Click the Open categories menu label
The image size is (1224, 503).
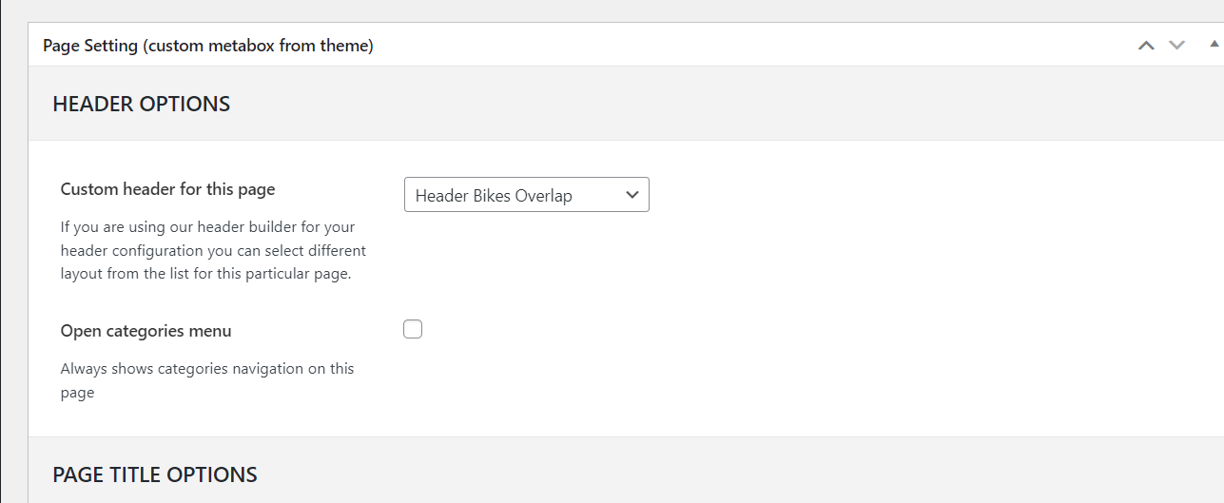(x=146, y=331)
